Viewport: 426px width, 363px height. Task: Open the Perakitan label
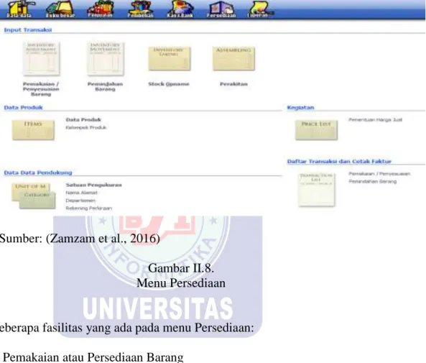pyautogui.click(x=233, y=84)
